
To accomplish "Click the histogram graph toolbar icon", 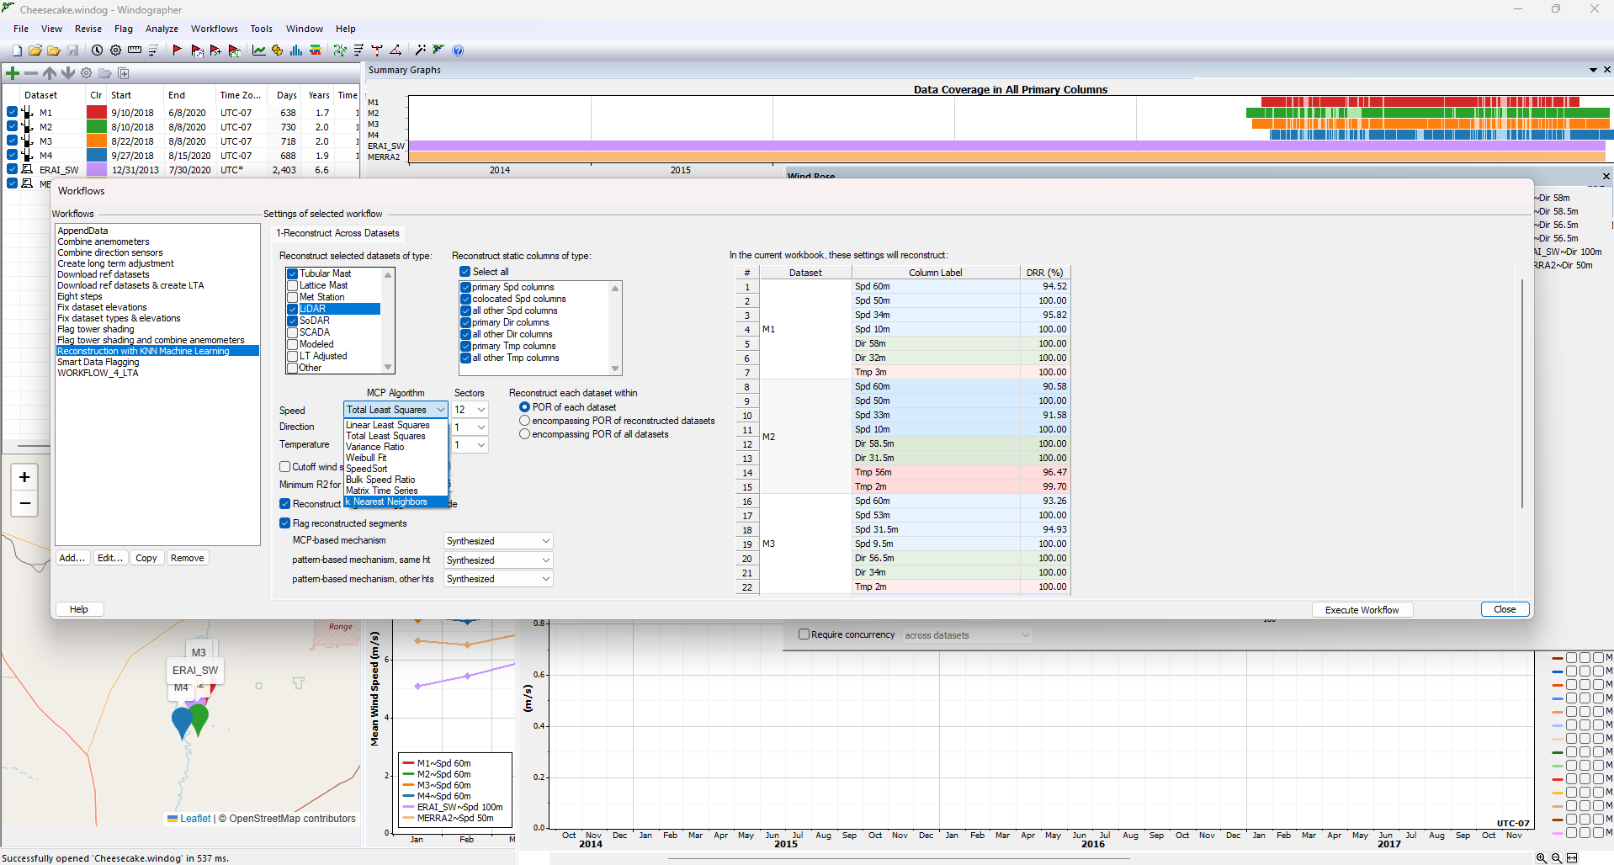I will click(x=295, y=50).
